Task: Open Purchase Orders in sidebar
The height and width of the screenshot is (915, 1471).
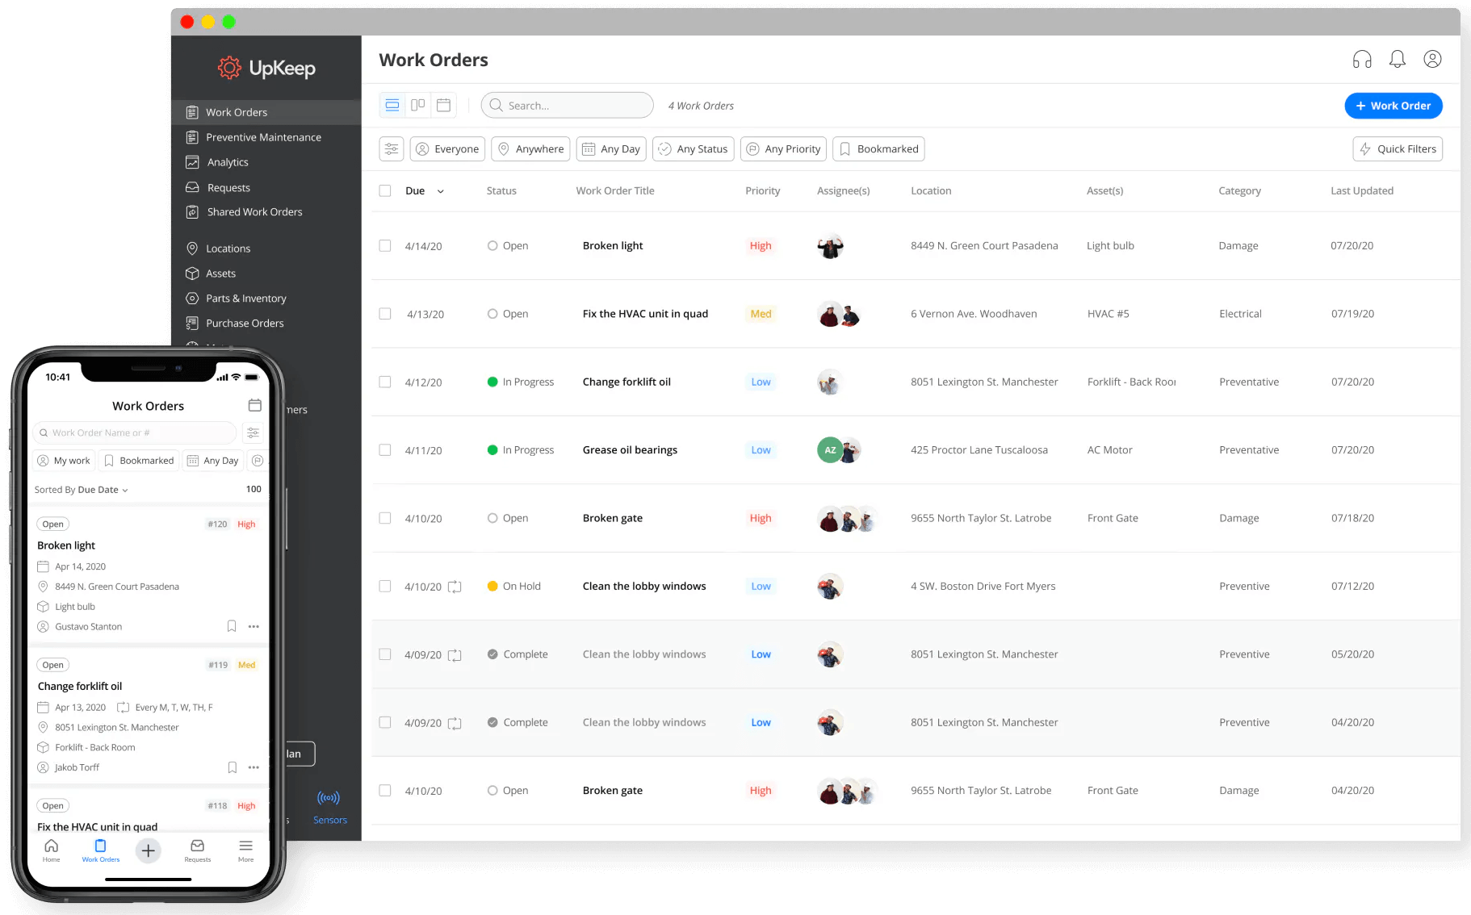Action: pyautogui.click(x=266, y=324)
